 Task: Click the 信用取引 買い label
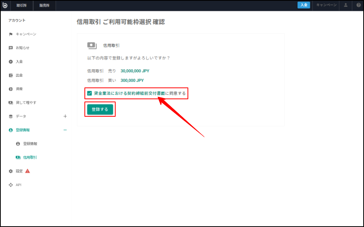(102, 80)
